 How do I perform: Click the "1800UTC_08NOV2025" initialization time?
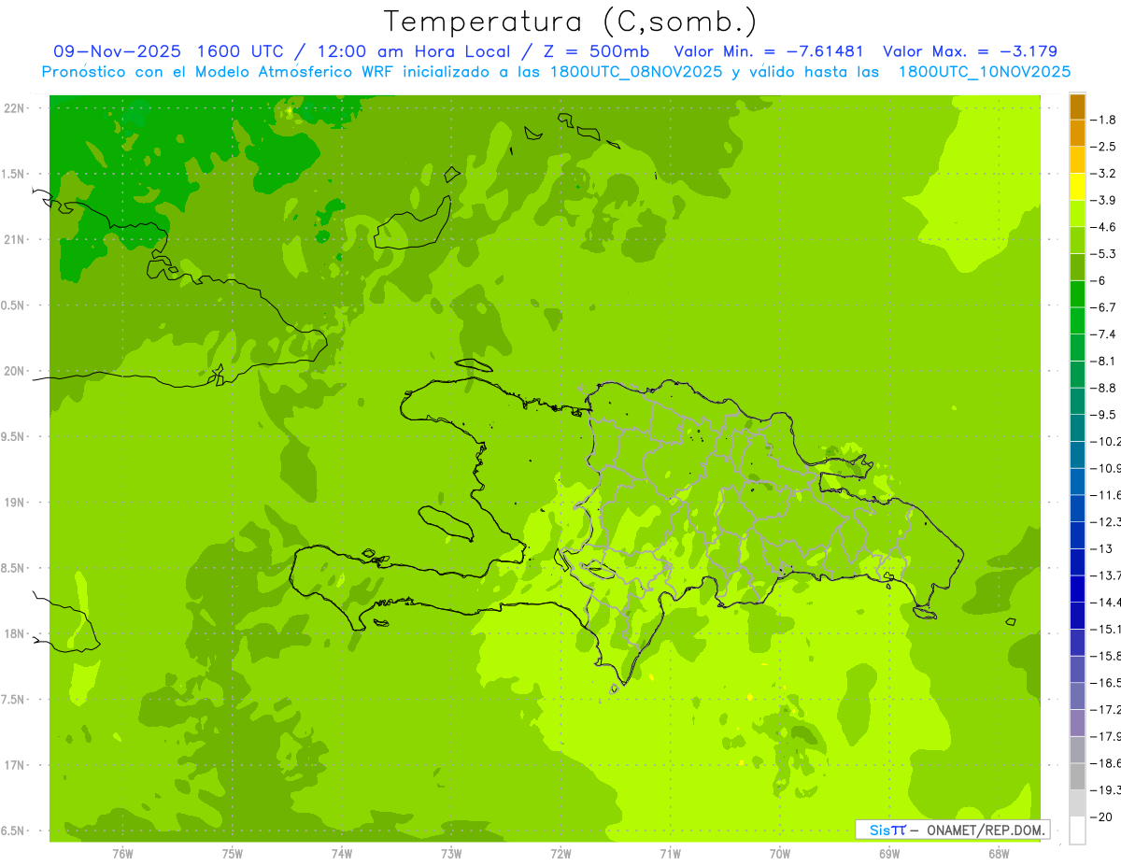coord(636,72)
